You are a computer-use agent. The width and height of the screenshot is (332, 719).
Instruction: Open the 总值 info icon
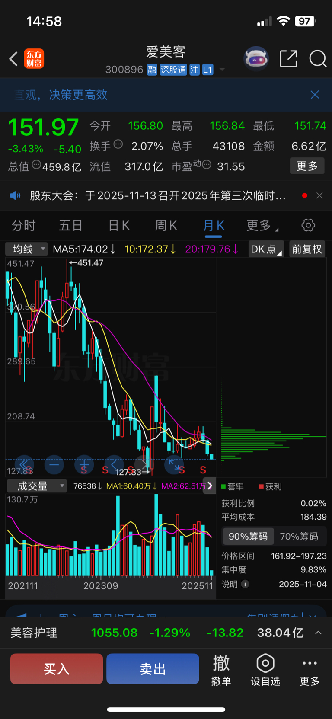(x=36, y=165)
